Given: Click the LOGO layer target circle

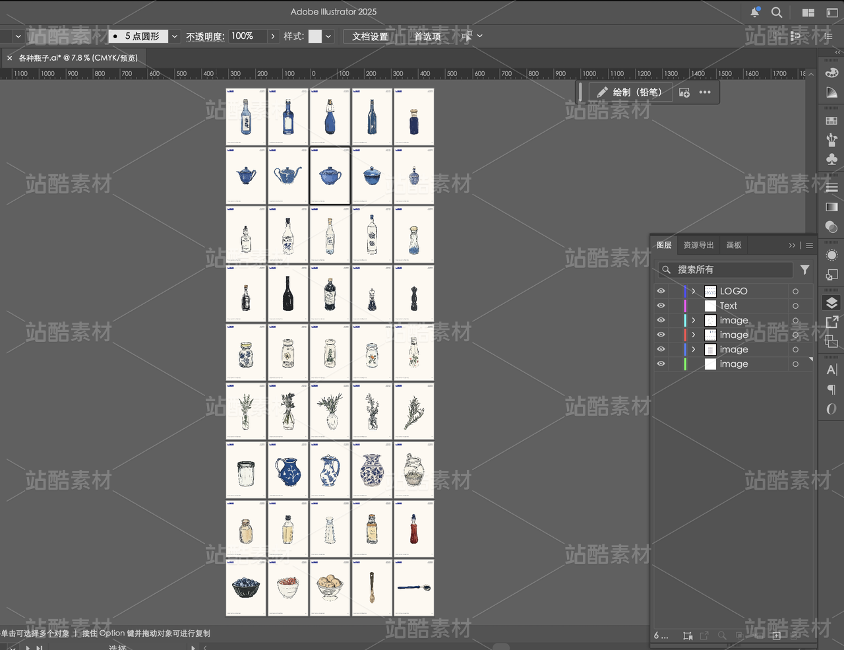Looking at the screenshot, I should 795,291.
